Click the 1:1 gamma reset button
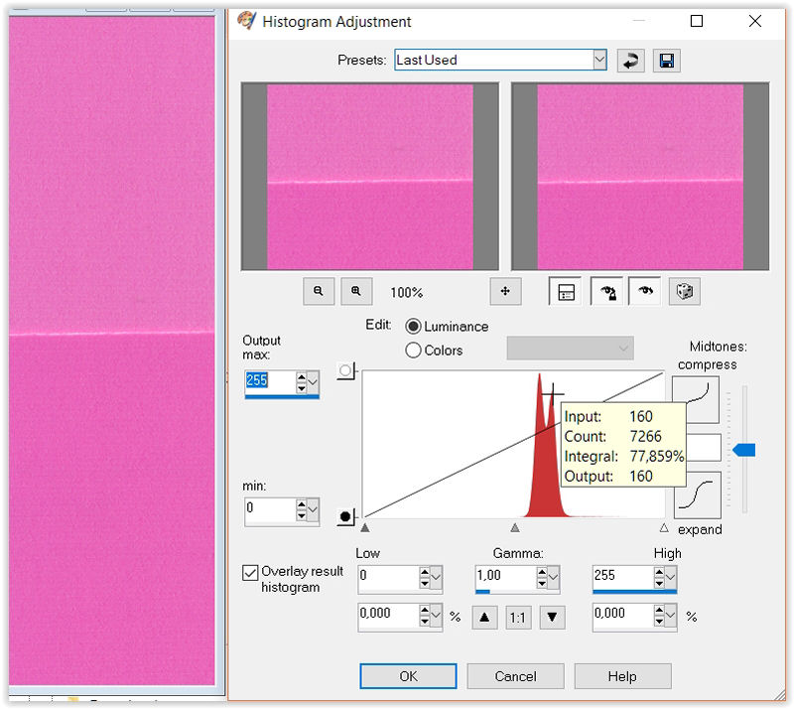The image size is (794, 709). (x=517, y=617)
